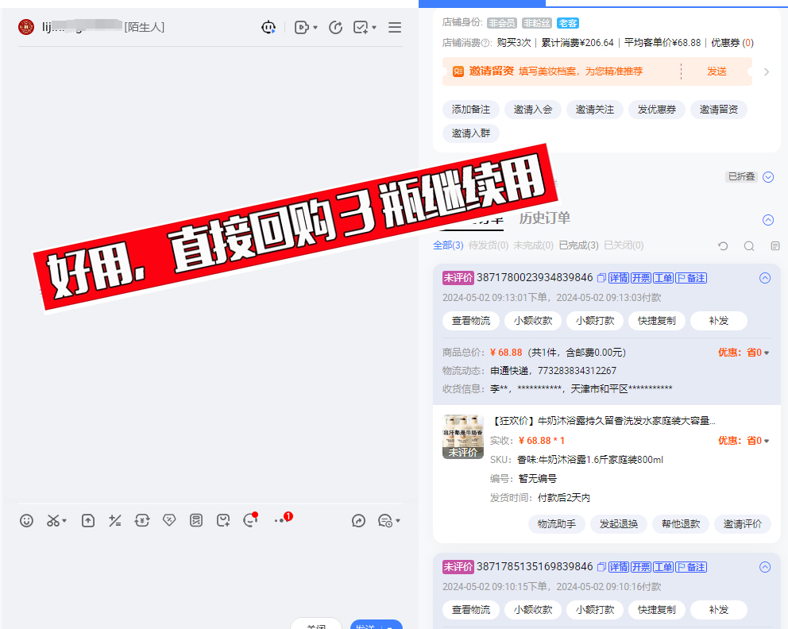788x629 pixels.
Task: Click the refresh orders icon
Action: [723, 245]
